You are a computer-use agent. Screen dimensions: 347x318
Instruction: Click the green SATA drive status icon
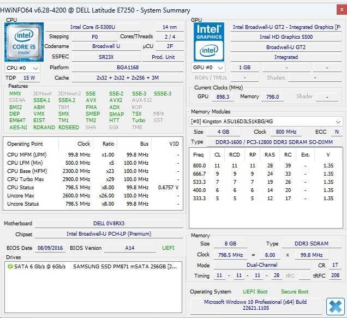click(10, 266)
